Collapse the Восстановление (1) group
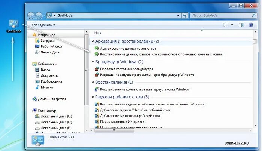This screenshot has height=151, width=262. point(92,82)
